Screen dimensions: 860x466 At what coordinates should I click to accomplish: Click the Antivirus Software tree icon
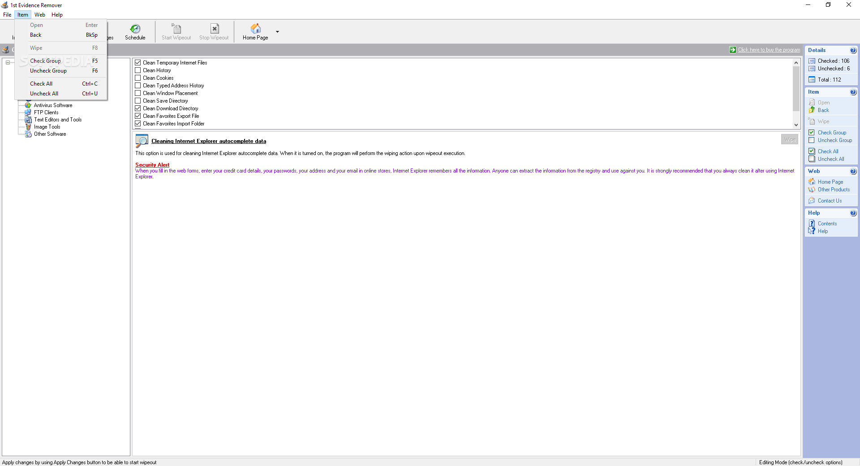tap(28, 105)
